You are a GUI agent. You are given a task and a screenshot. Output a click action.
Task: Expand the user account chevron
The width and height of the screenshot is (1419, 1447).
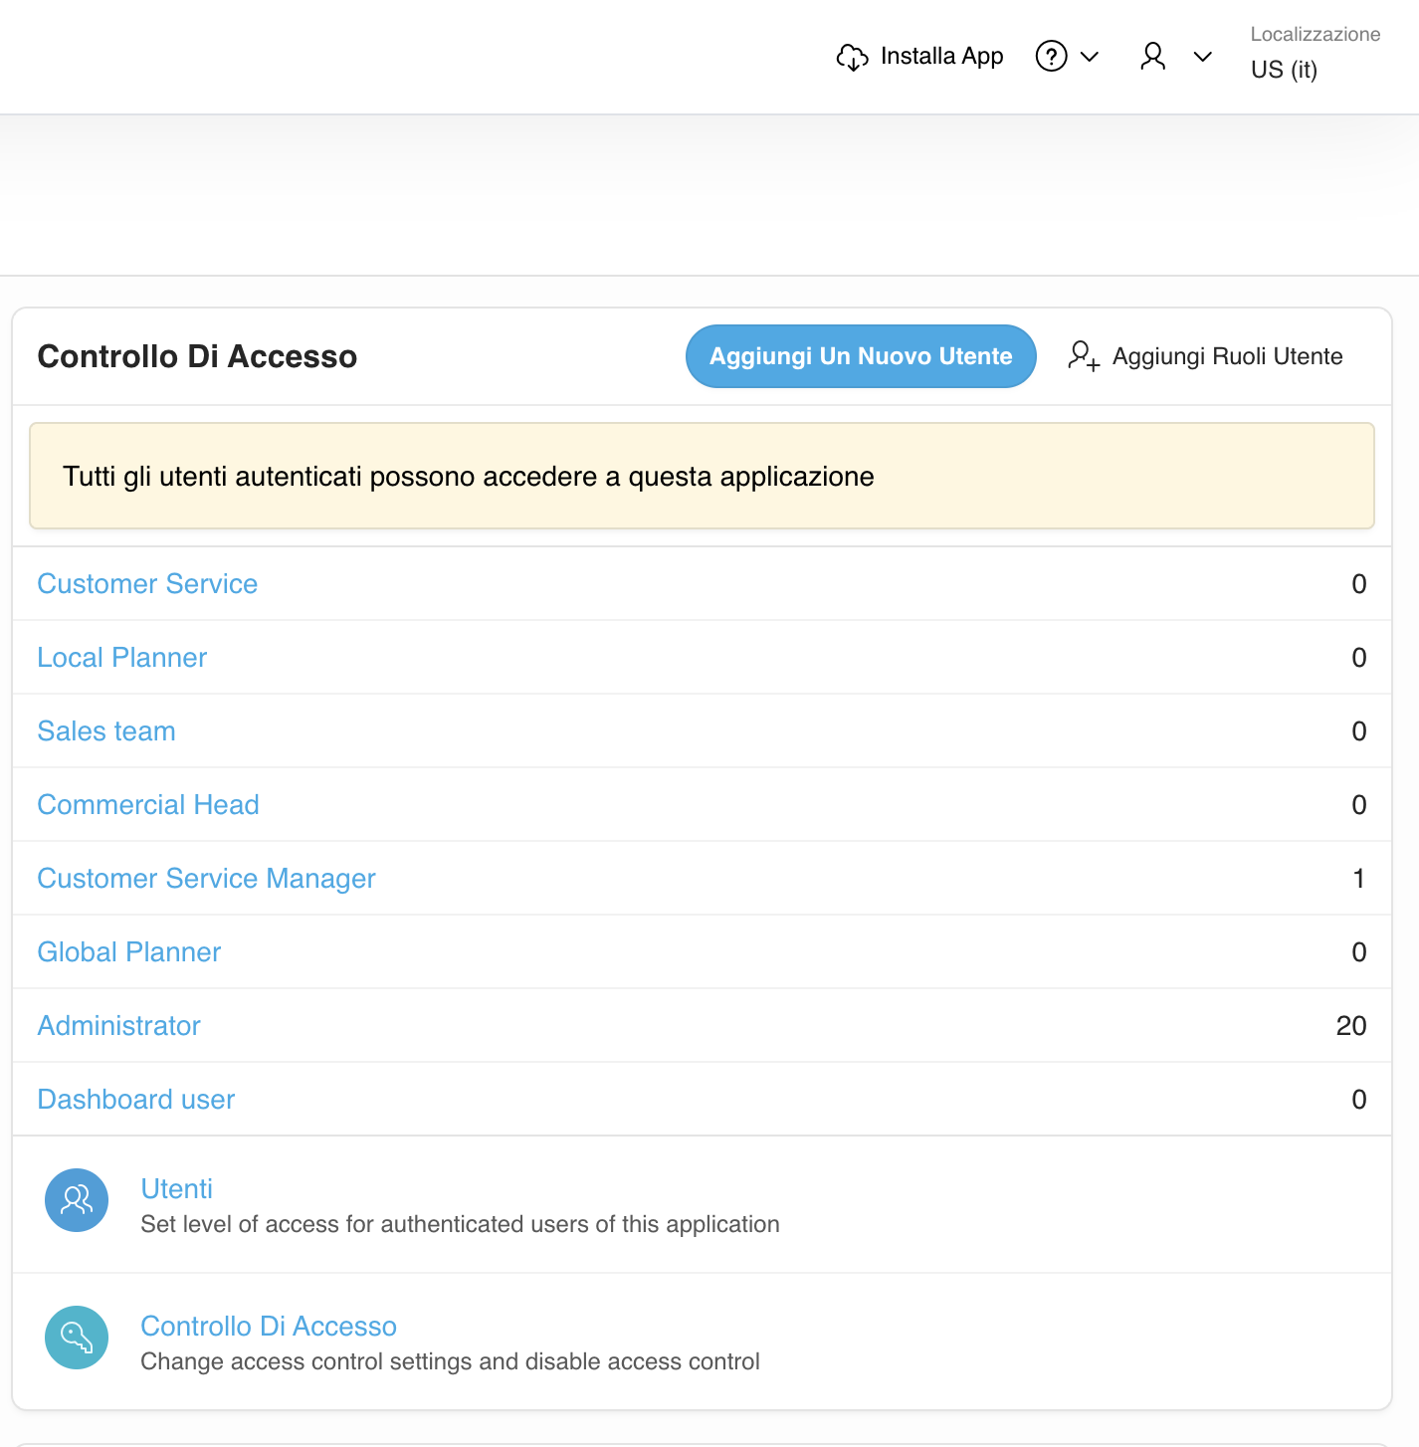1202,57
